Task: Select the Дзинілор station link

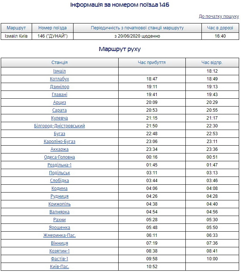Action: (x=60, y=87)
